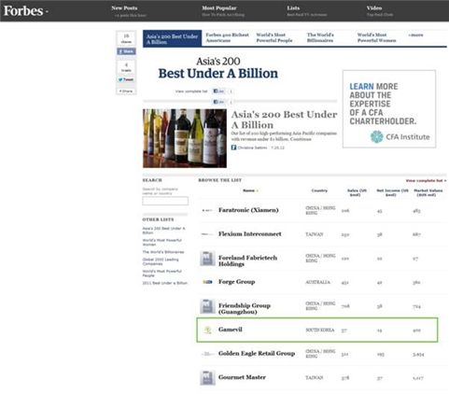Open Gourmet Master company entry
449x394 pixels.
pyautogui.click(x=242, y=377)
